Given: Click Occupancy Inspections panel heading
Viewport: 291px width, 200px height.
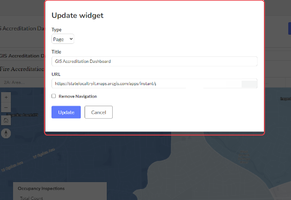Looking at the screenshot, I should click(41, 189).
